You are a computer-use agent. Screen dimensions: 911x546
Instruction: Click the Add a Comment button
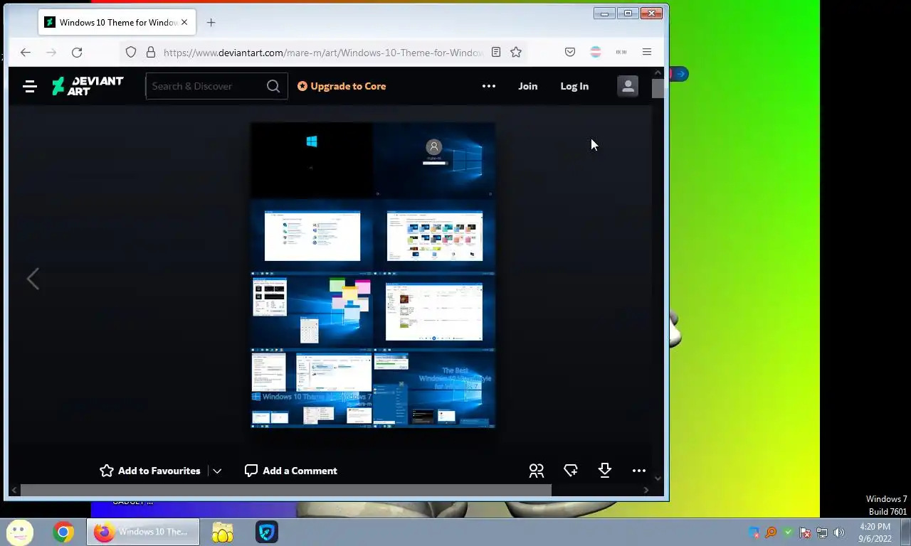(x=290, y=471)
